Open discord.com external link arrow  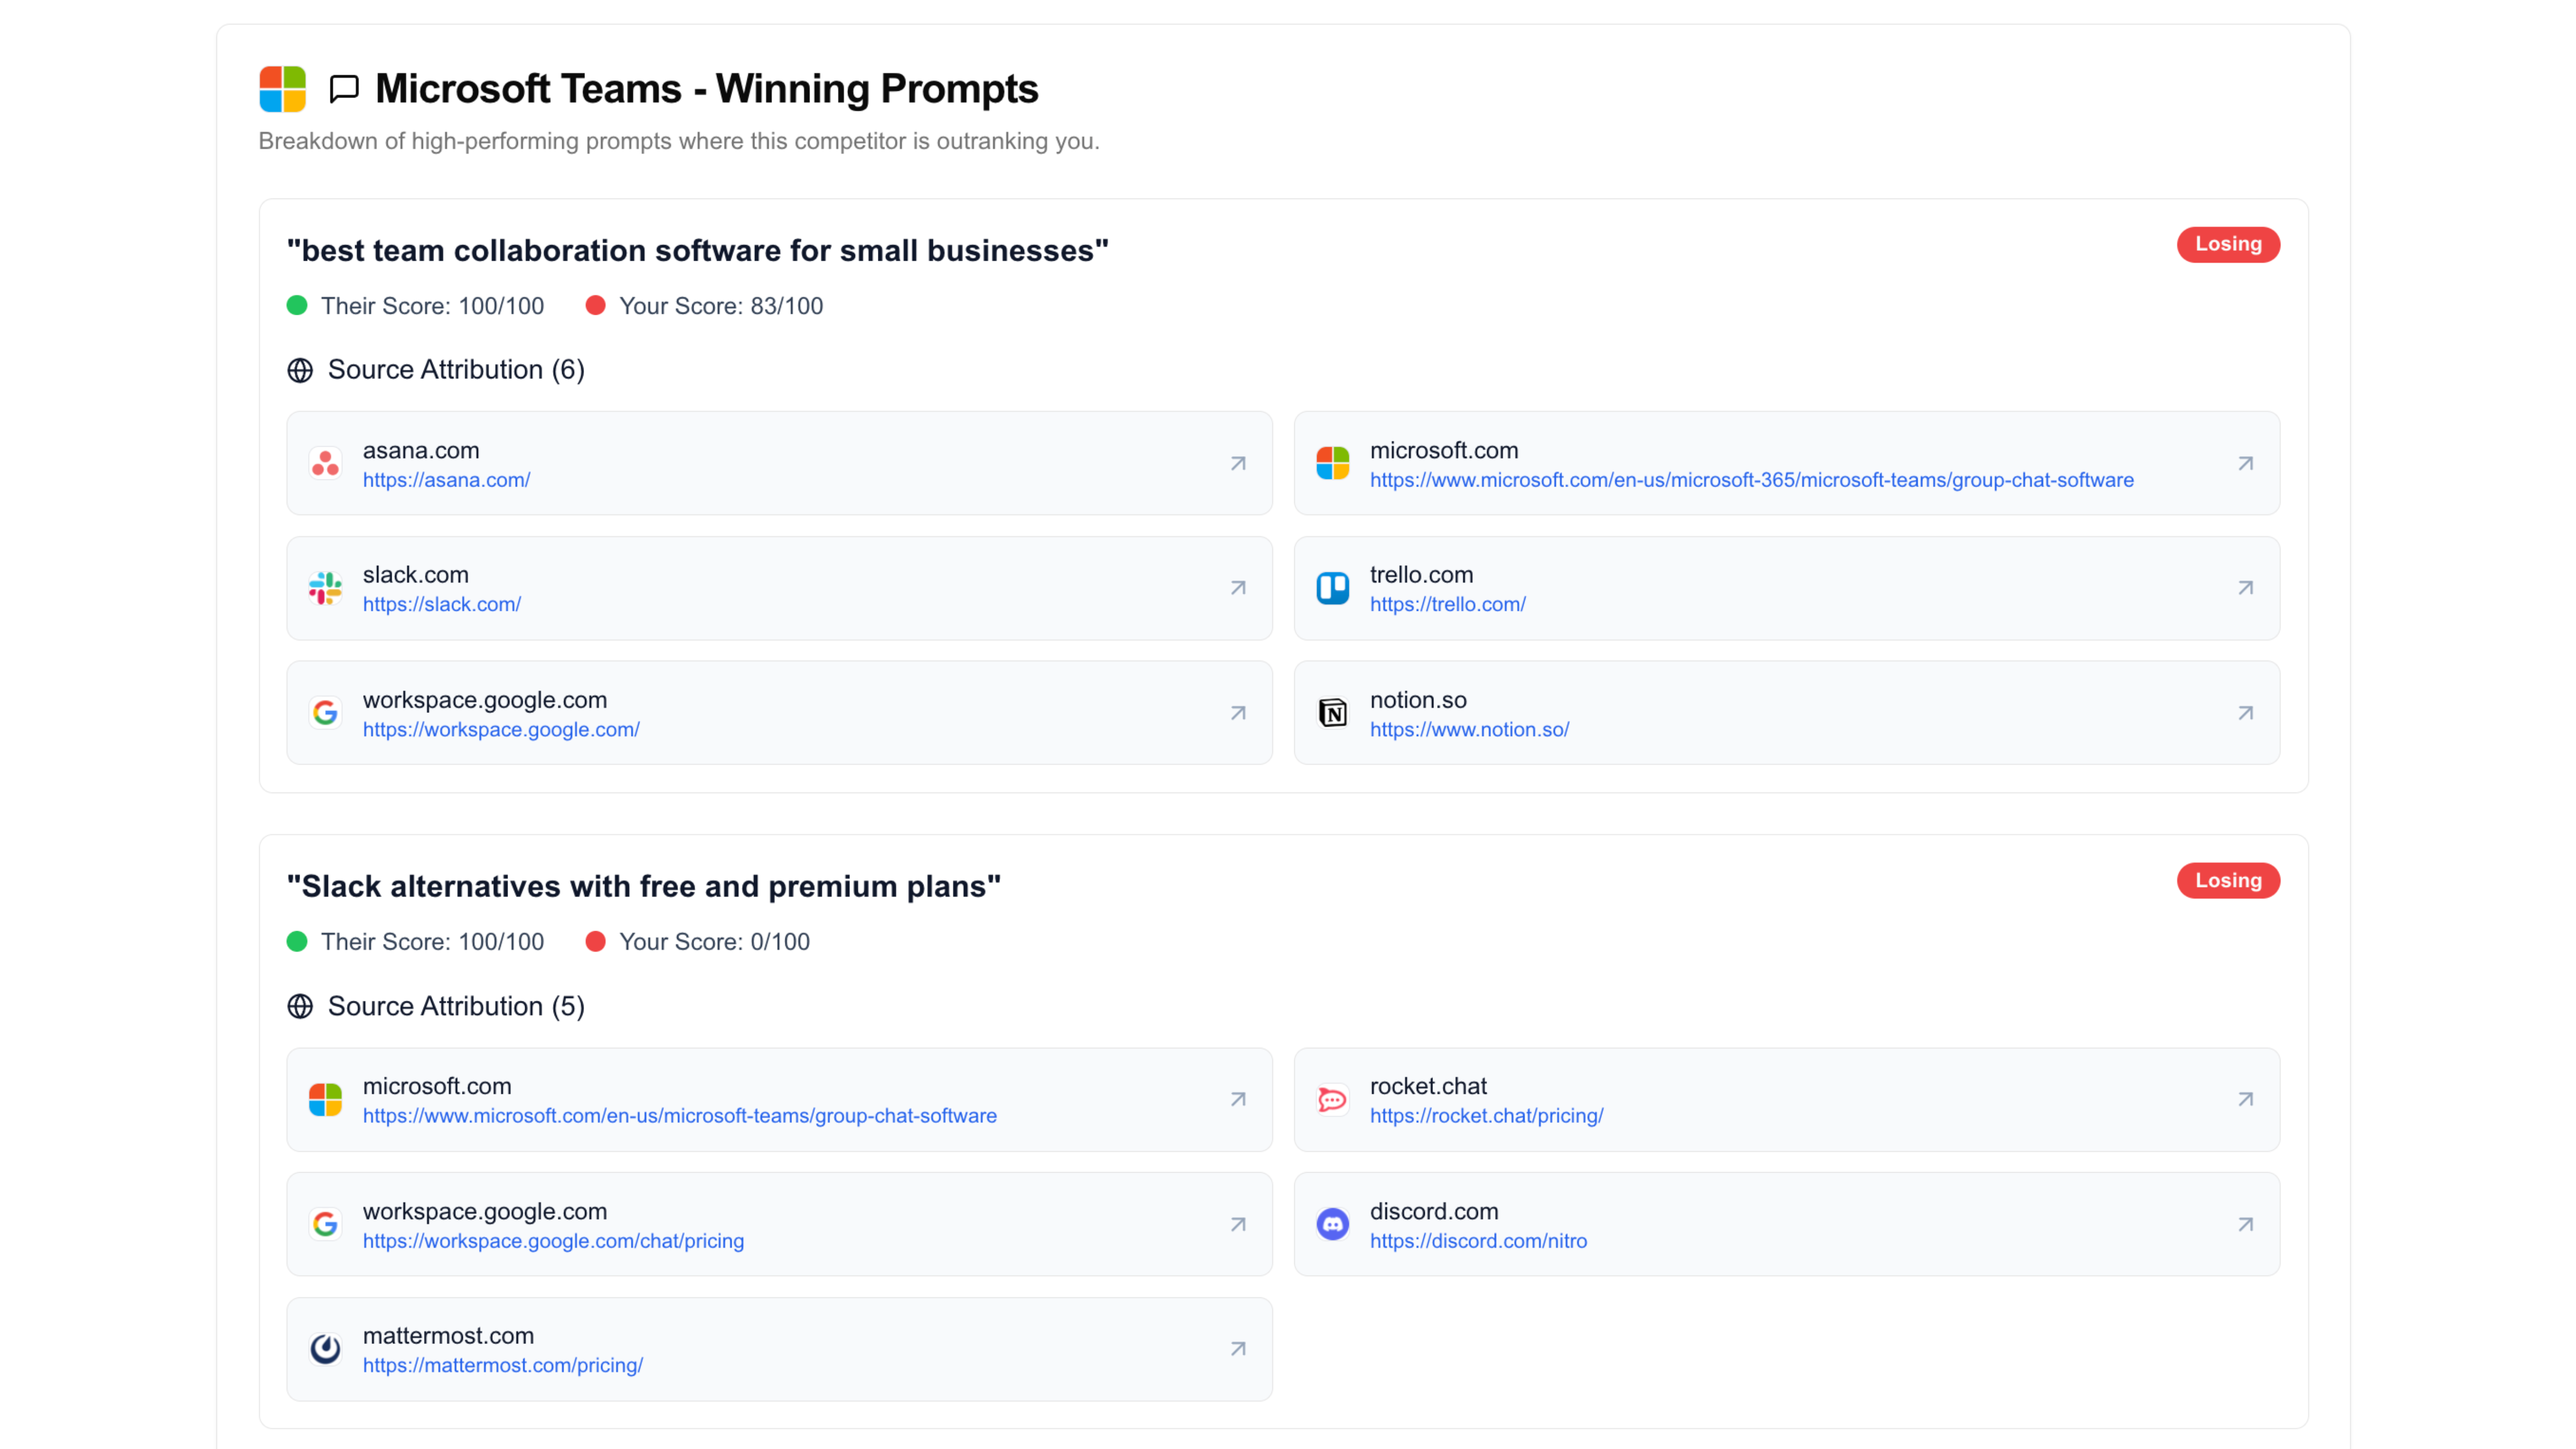[2245, 1224]
